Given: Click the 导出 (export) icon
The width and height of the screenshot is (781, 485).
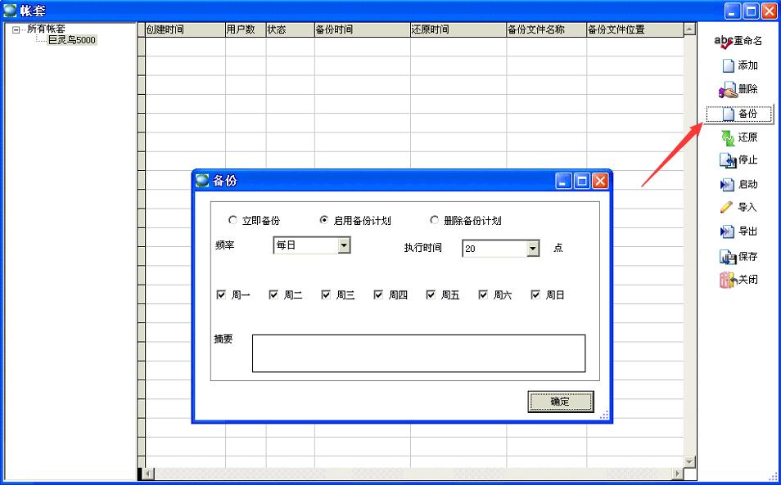Looking at the screenshot, I should 728,232.
